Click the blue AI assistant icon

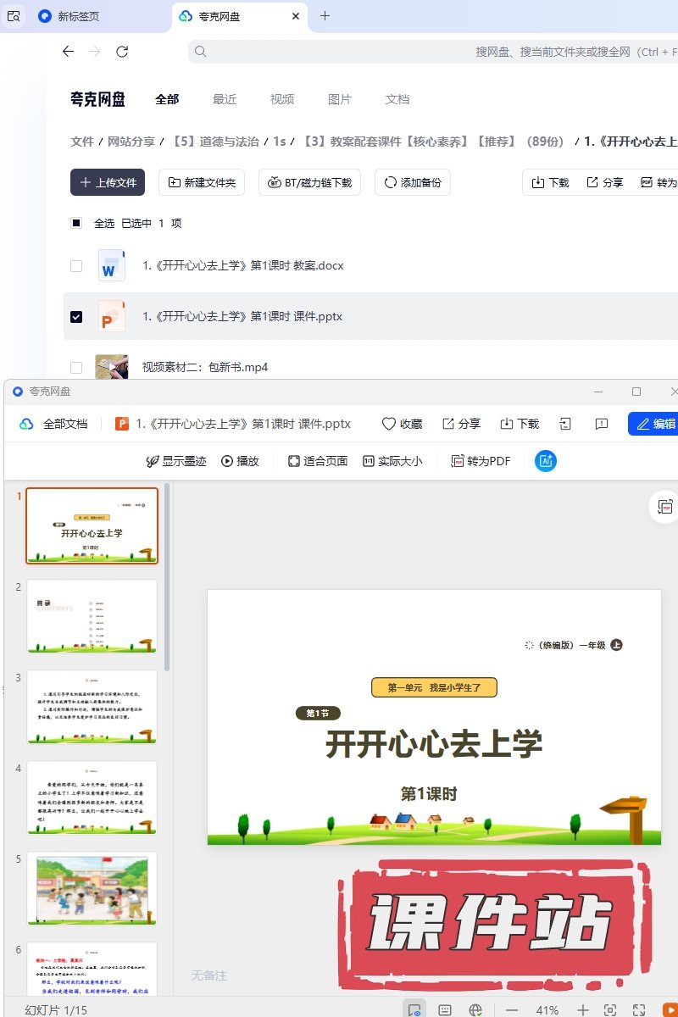[x=546, y=461]
